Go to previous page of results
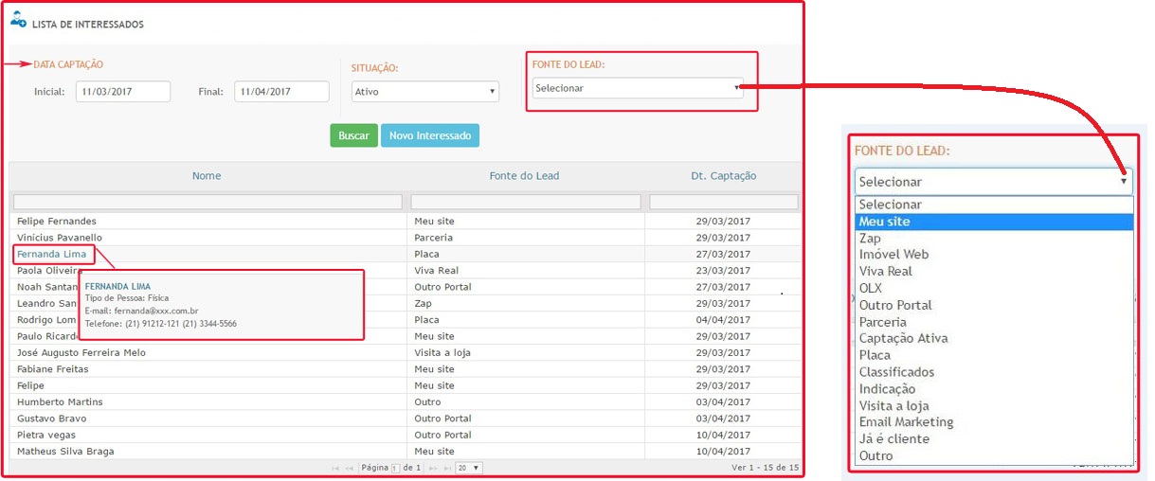The height and width of the screenshot is (481, 1155). click(x=350, y=468)
